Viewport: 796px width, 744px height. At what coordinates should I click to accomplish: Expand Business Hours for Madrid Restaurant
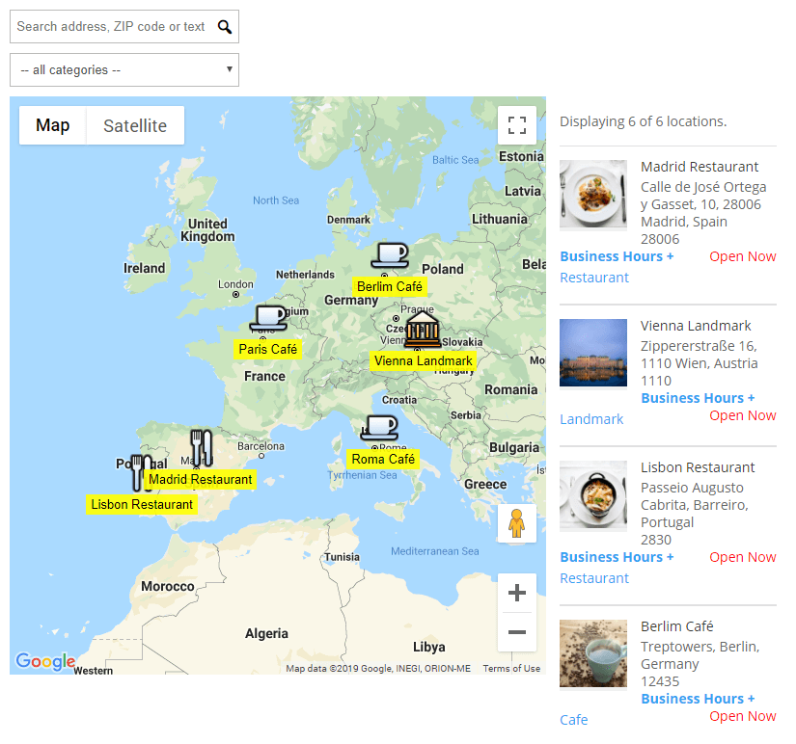pos(617,256)
